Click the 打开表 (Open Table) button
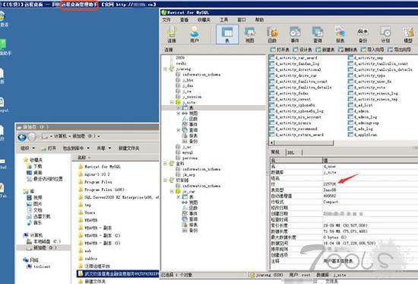 (x=280, y=49)
